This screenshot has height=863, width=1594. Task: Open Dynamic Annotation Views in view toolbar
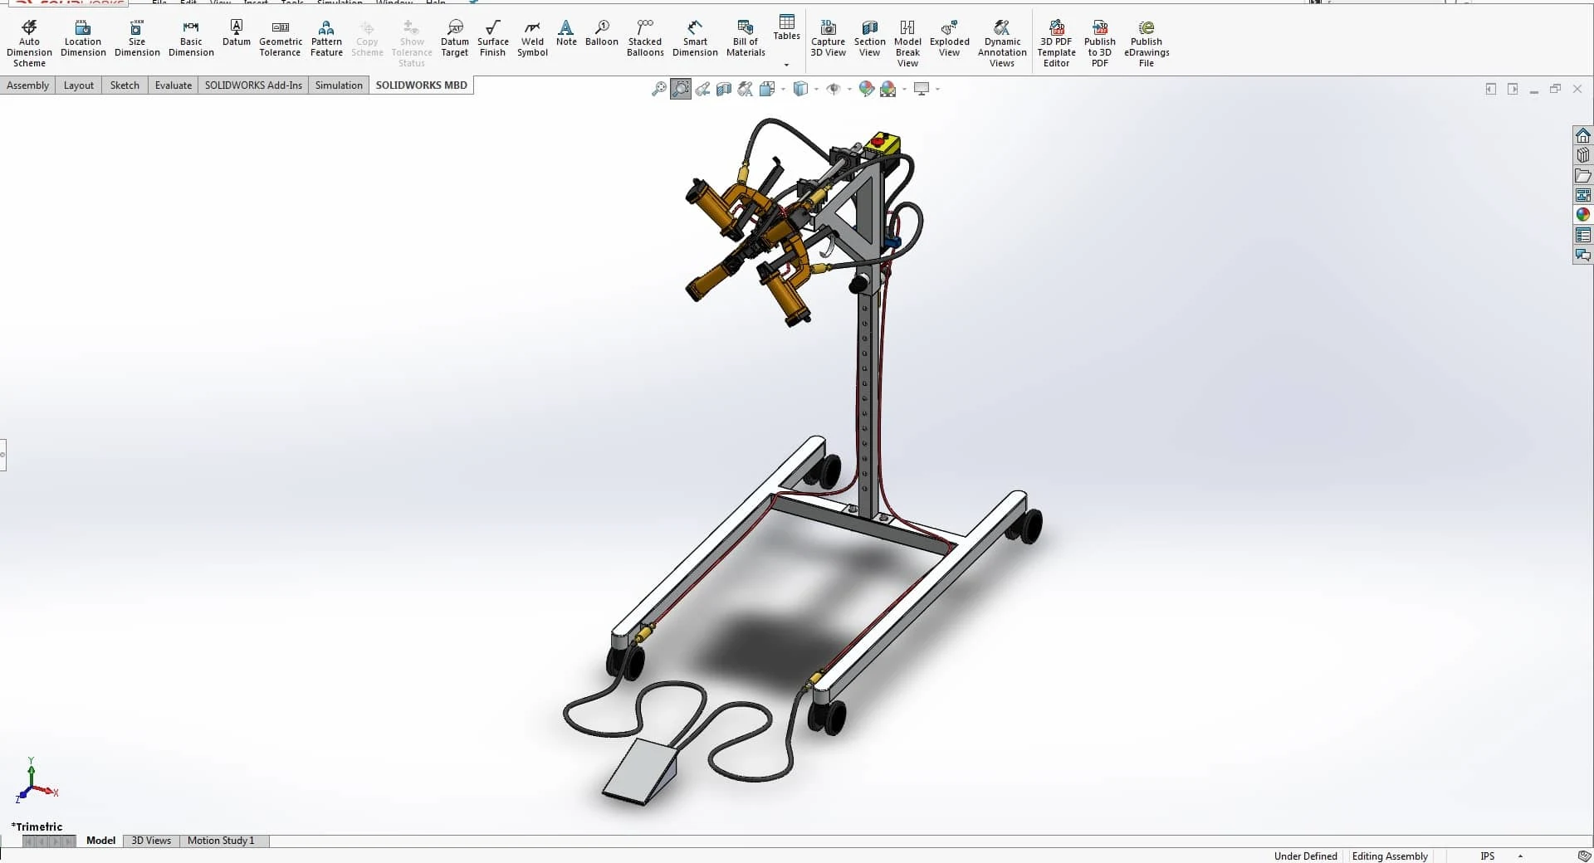pyautogui.click(x=746, y=89)
